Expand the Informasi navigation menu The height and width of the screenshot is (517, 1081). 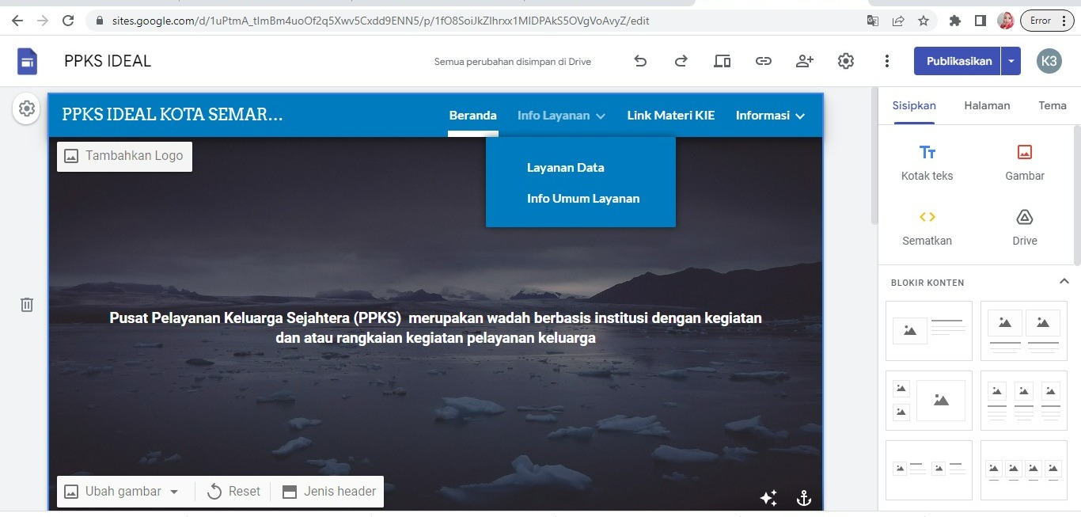click(770, 116)
